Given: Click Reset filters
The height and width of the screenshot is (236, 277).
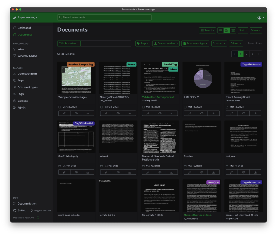Looking at the screenshot, I should point(253,44).
